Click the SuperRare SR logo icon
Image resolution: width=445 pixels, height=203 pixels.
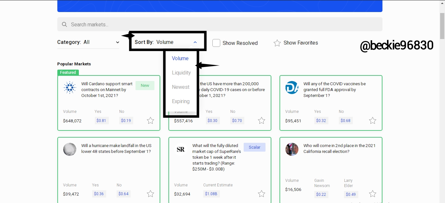click(181, 149)
